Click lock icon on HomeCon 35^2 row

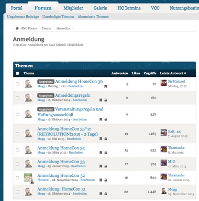106,139
